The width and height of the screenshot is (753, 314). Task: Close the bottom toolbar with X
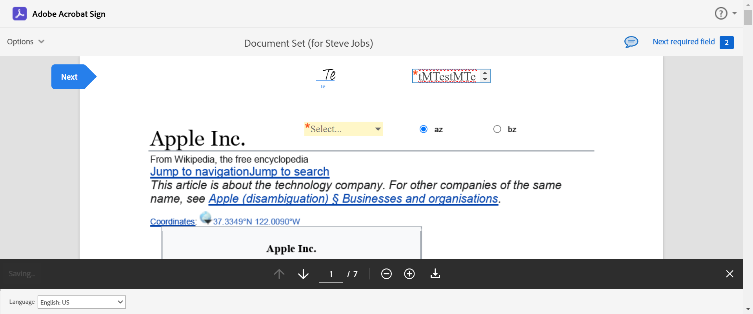729,274
